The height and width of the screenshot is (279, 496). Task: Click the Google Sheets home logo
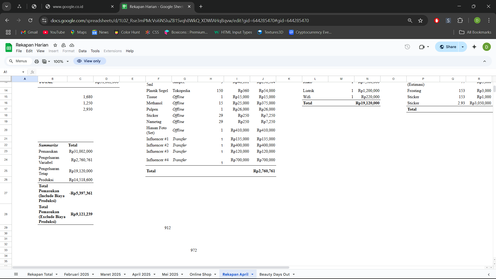pyautogui.click(x=9, y=48)
